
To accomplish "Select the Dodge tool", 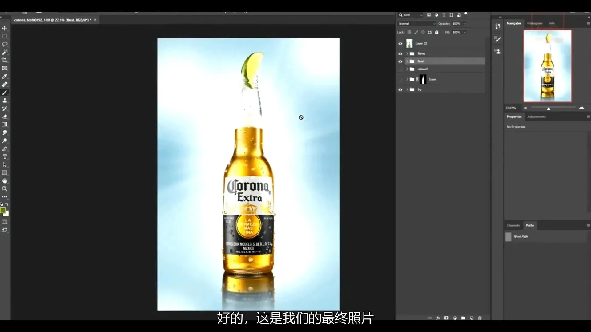I will click(5, 140).
